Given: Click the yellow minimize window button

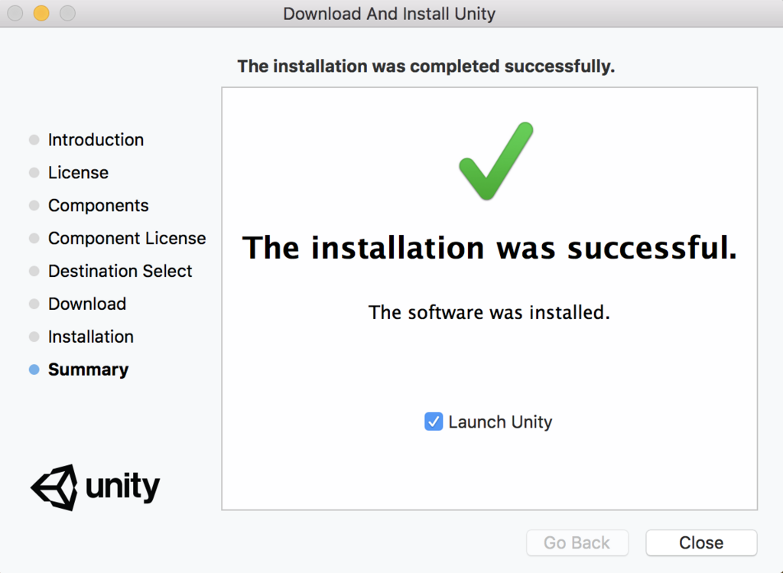Looking at the screenshot, I should point(41,13).
